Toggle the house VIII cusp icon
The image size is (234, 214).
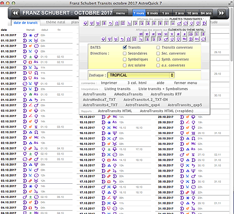(159, 34)
